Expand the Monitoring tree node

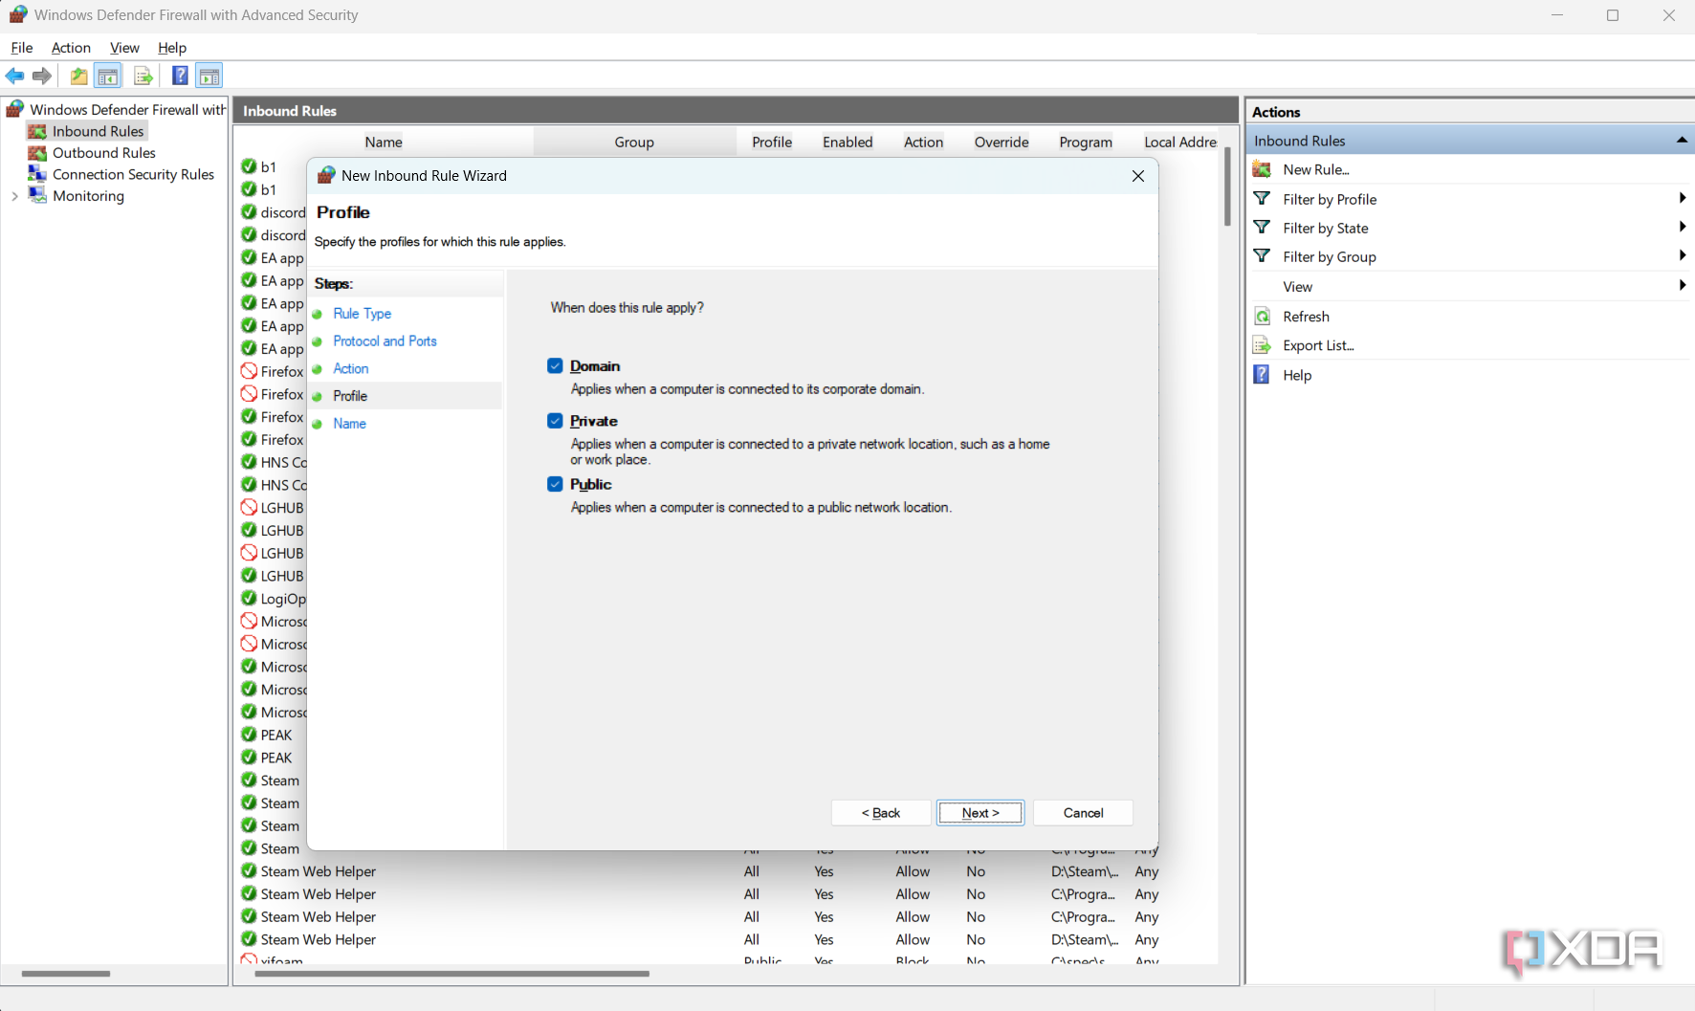pyautogui.click(x=14, y=196)
